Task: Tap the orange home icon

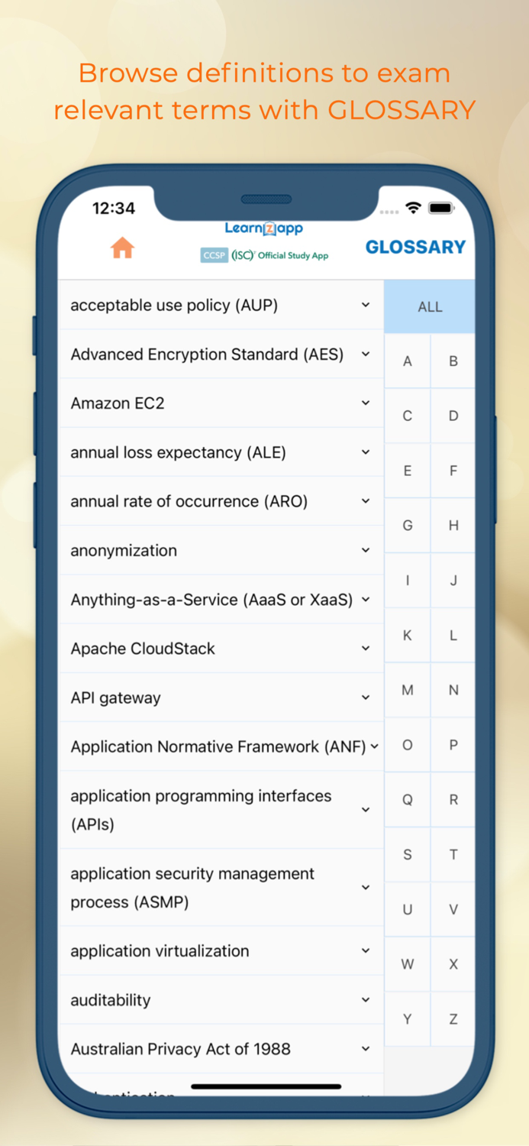Action: (121, 248)
